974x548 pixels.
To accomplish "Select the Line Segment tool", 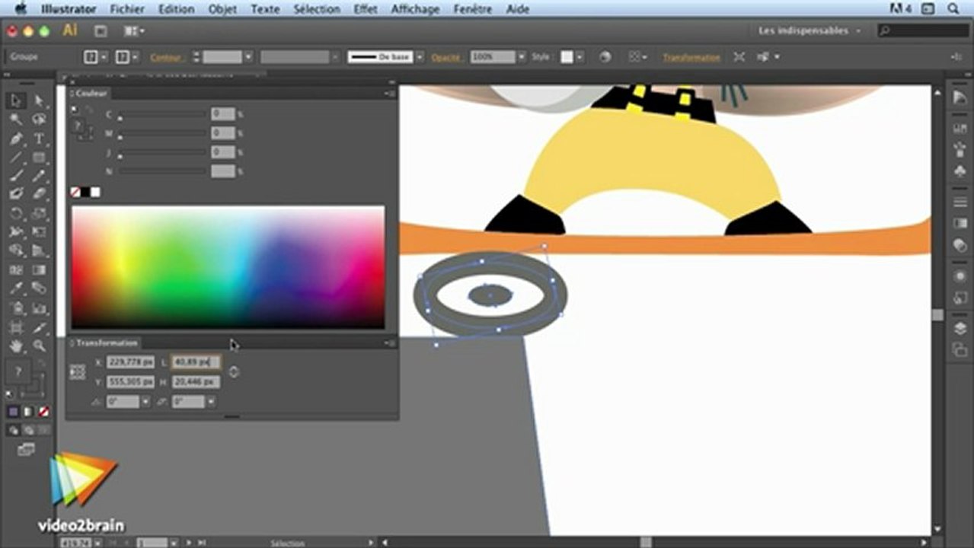I will coord(17,158).
